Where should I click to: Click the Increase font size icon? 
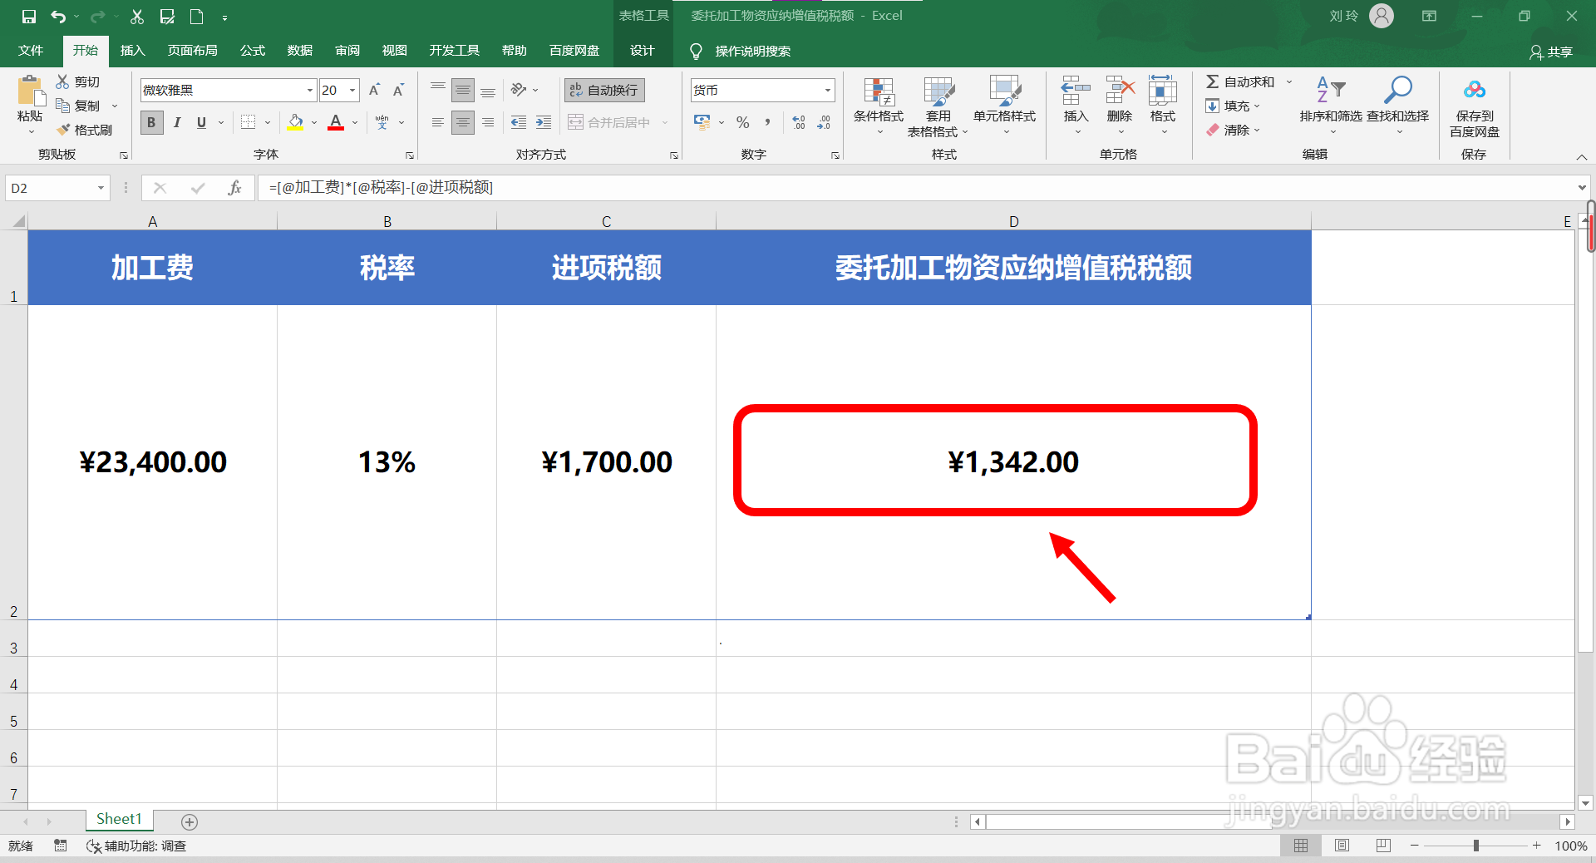(x=374, y=90)
